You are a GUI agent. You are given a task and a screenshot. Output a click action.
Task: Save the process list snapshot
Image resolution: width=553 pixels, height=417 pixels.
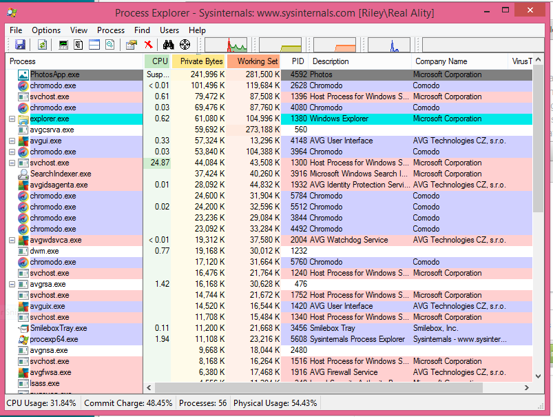point(20,44)
